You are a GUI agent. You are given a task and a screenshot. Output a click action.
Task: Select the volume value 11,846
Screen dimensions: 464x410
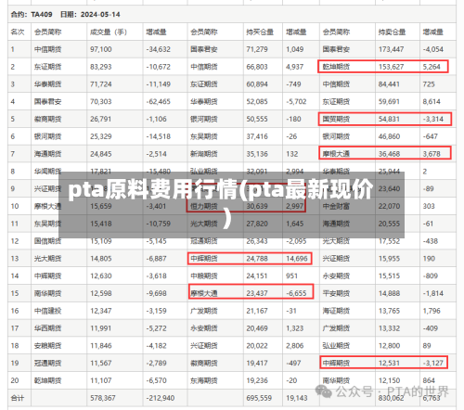101,346
